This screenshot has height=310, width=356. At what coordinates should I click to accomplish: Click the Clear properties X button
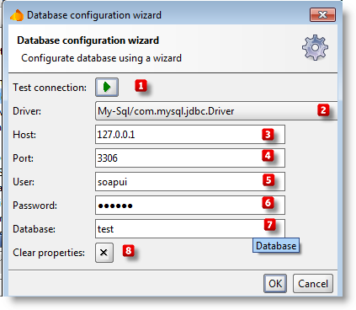pyautogui.click(x=104, y=253)
